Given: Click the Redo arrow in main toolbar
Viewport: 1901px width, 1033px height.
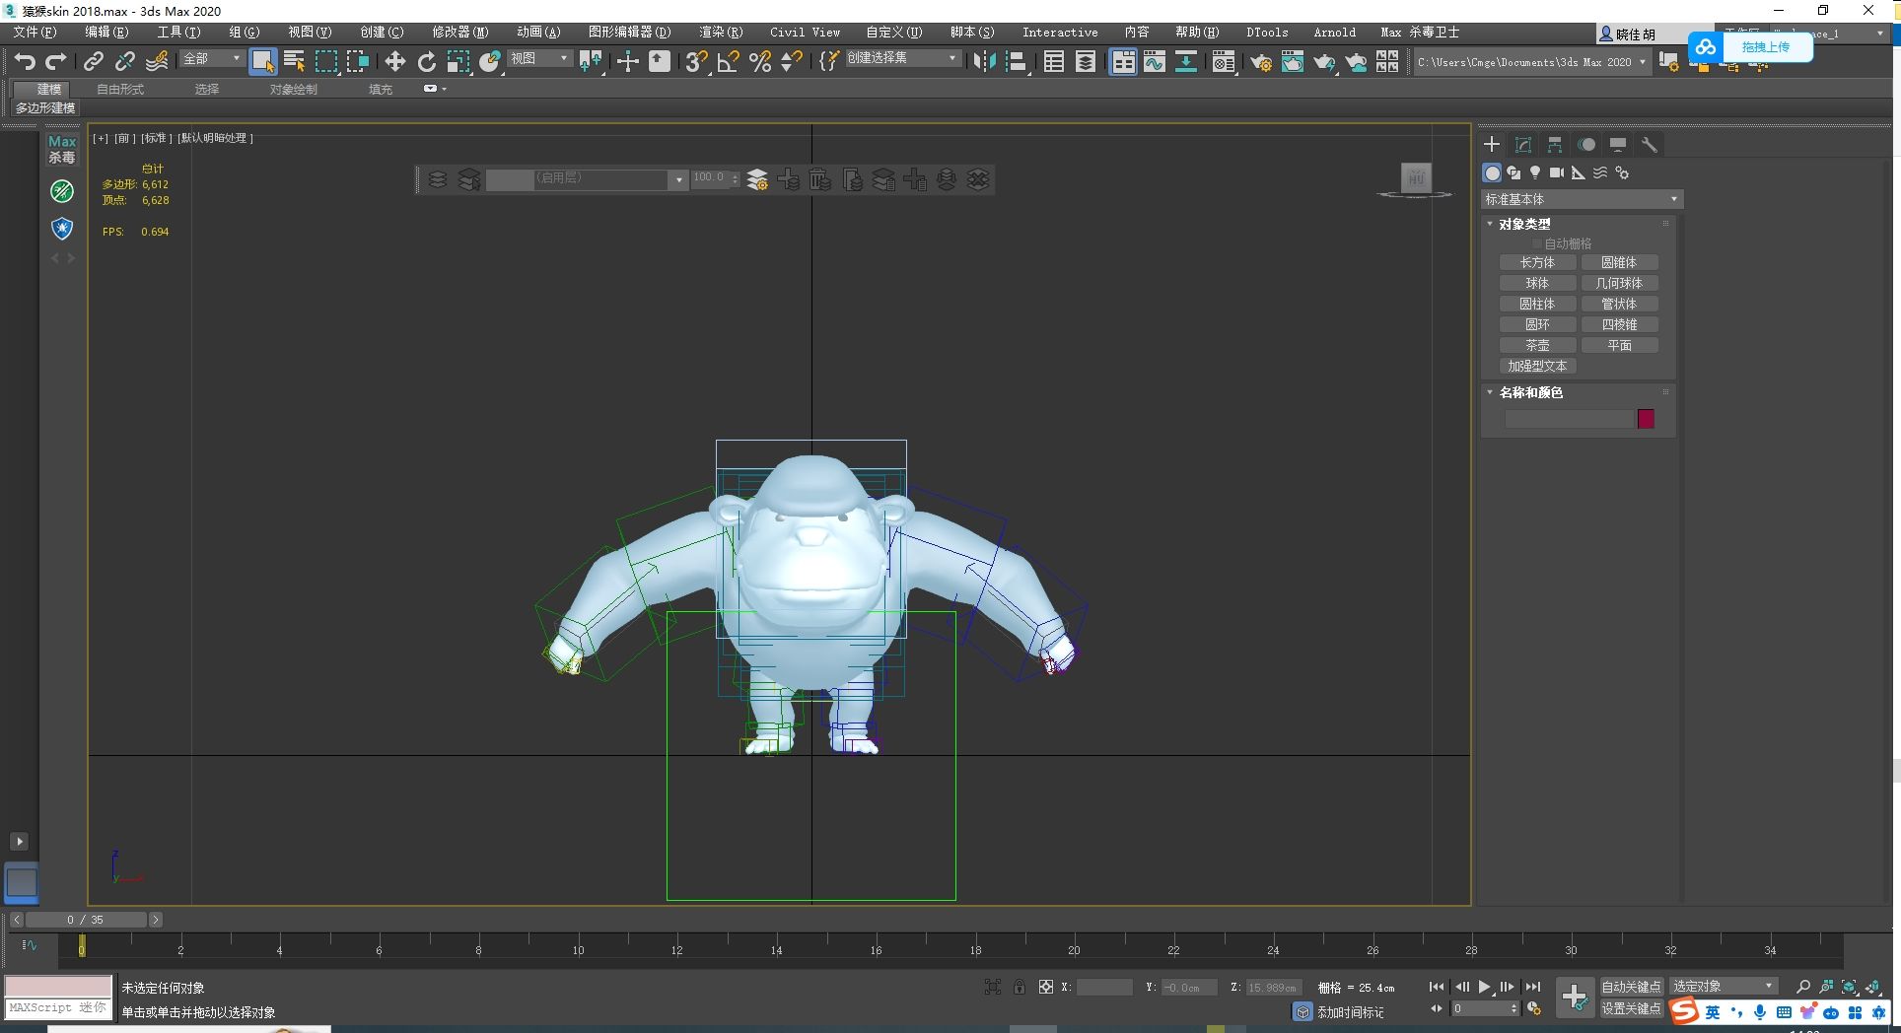Looking at the screenshot, I should [56, 61].
